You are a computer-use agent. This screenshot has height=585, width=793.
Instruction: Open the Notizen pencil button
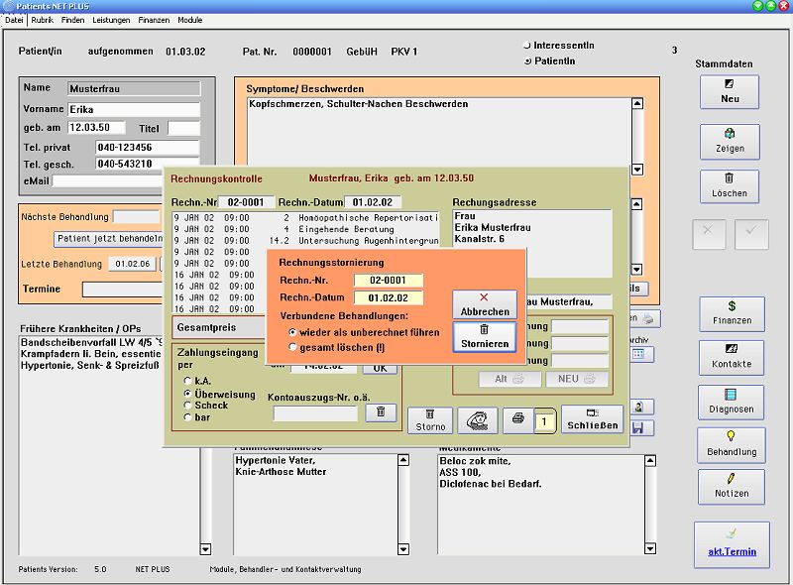(x=732, y=487)
